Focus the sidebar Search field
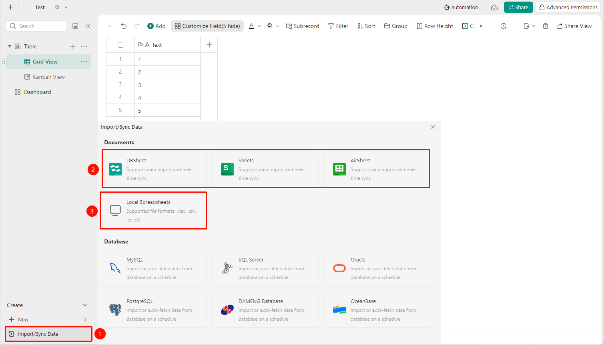 pyautogui.click(x=36, y=26)
